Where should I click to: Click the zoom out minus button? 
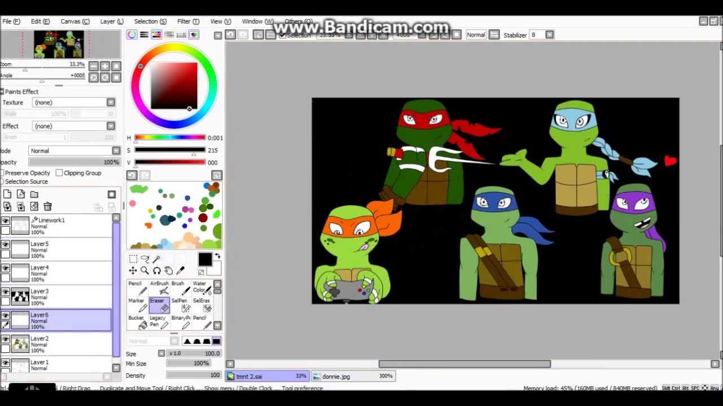pyautogui.click(x=94, y=66)
